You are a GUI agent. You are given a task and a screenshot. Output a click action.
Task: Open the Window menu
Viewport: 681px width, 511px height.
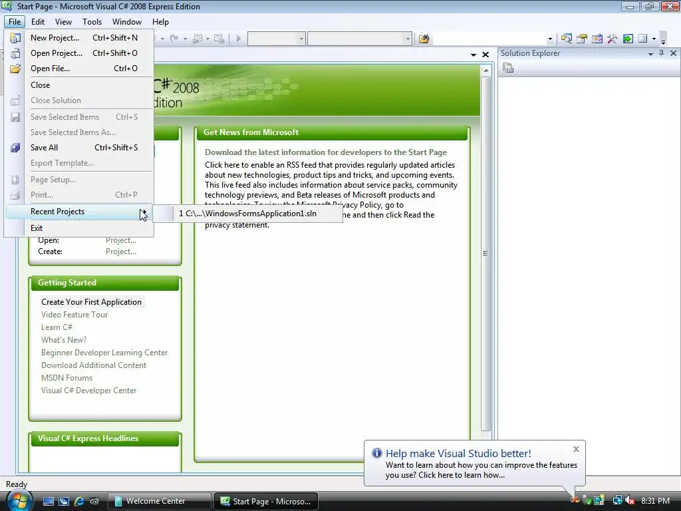(127, 22)
